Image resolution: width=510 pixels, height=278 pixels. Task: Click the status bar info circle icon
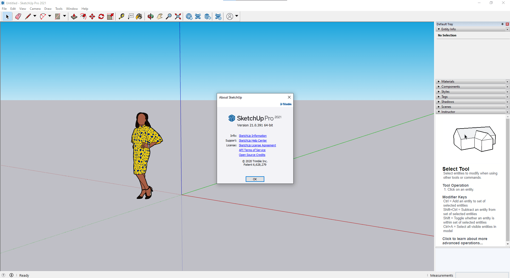[11, 275]
